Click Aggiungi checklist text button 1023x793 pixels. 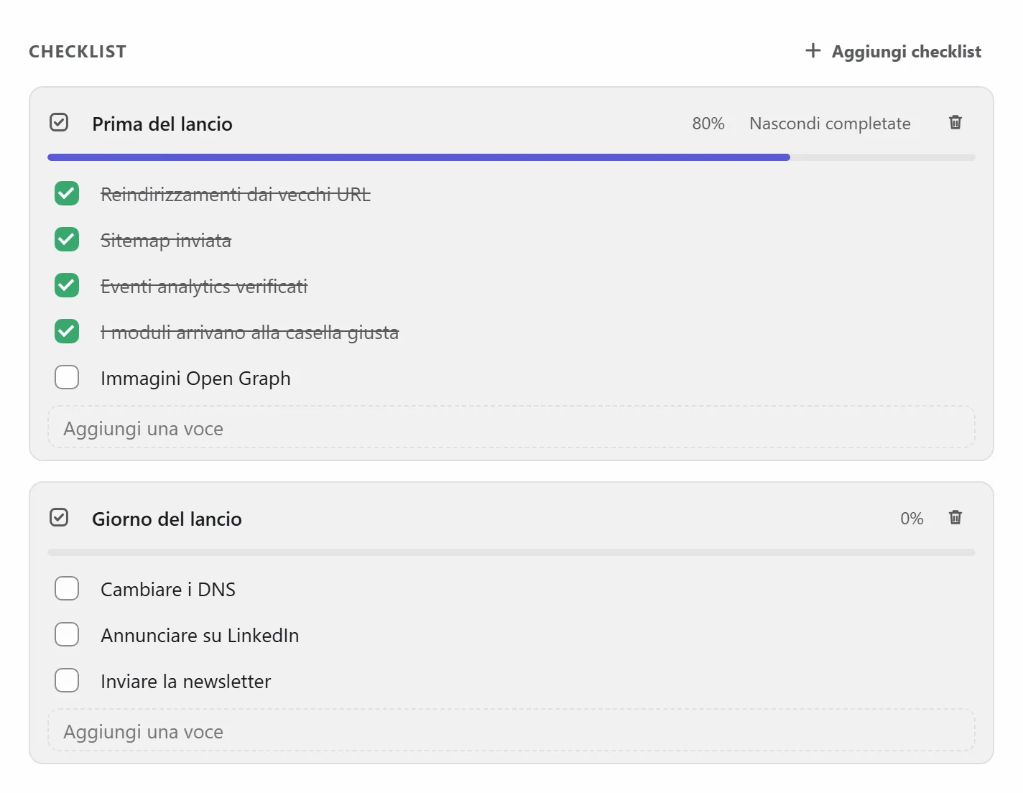click(907, 52)
